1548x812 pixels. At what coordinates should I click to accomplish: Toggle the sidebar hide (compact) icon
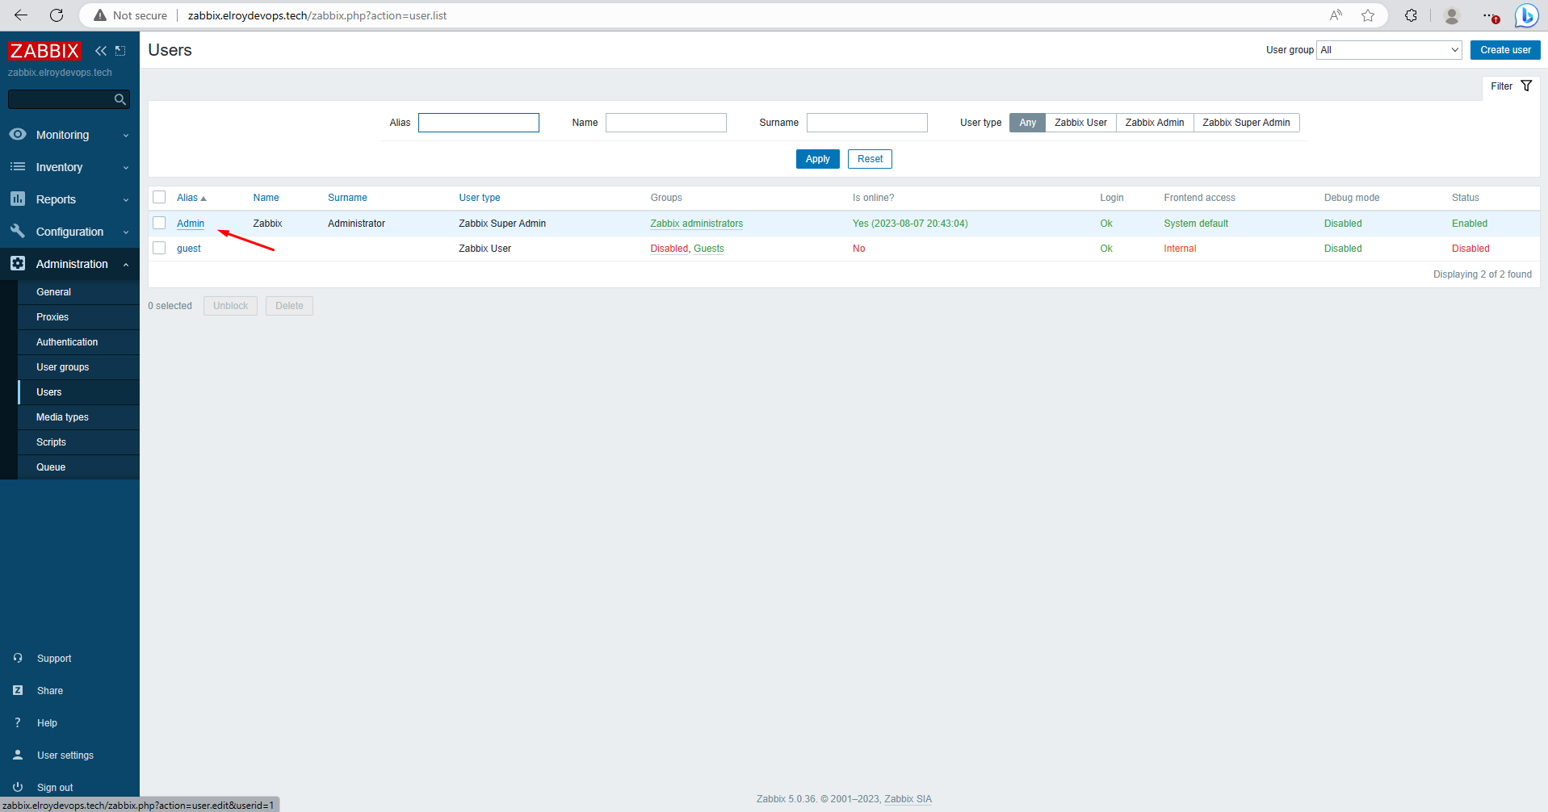click(120, 51)
